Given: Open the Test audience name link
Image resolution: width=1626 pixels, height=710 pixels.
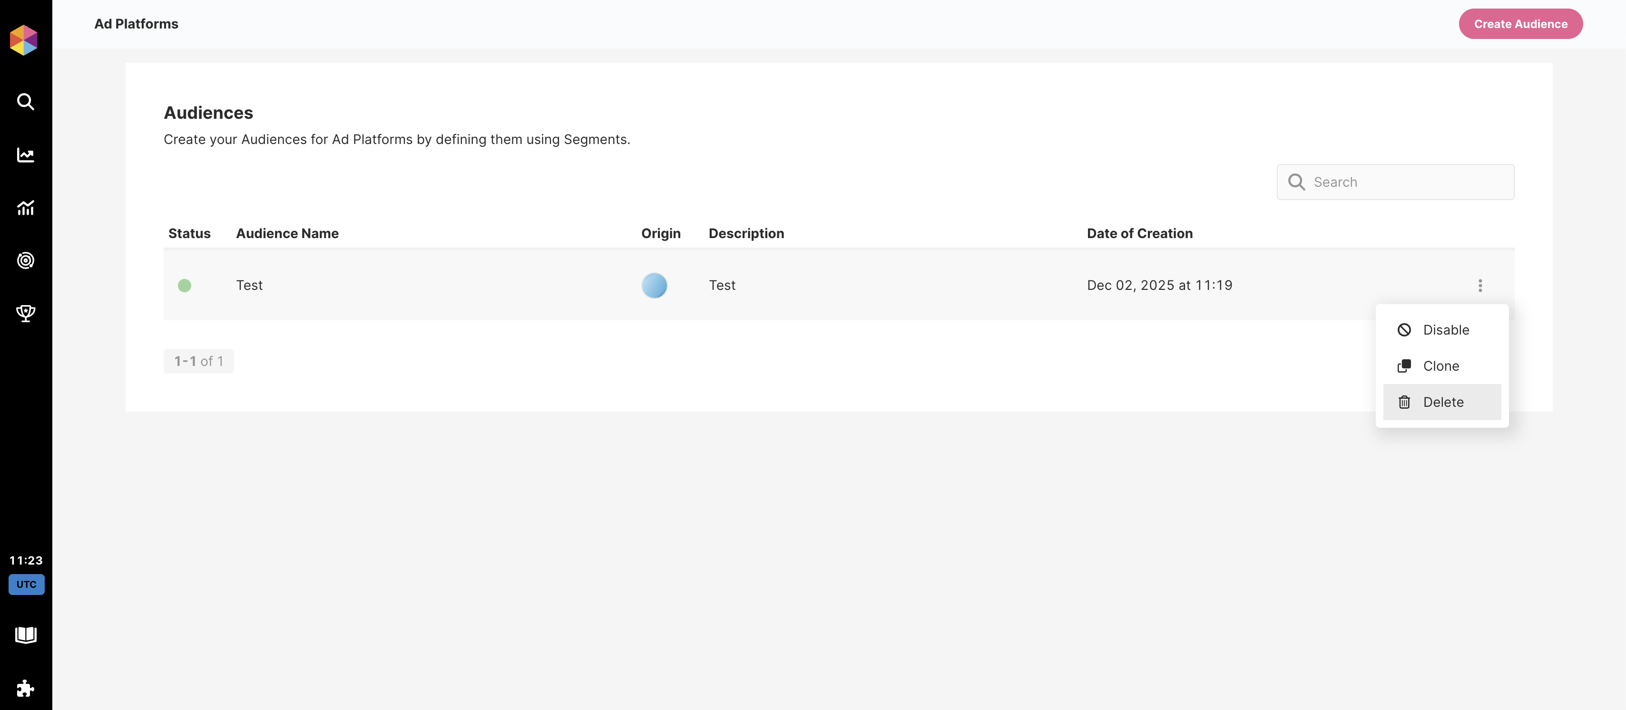Looking at the screenshot, I should (x=249, y=285).
